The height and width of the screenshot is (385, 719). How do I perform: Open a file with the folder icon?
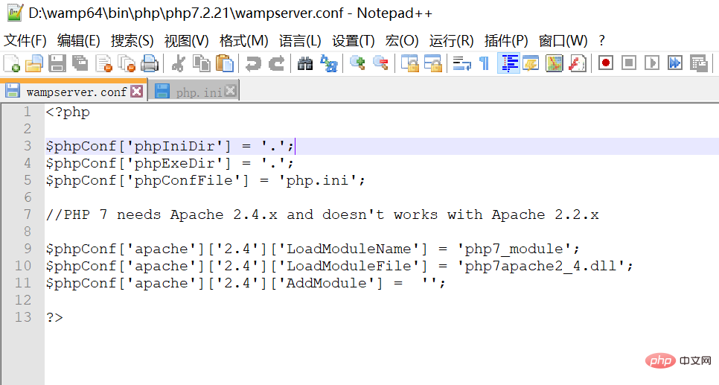(34, 63)
